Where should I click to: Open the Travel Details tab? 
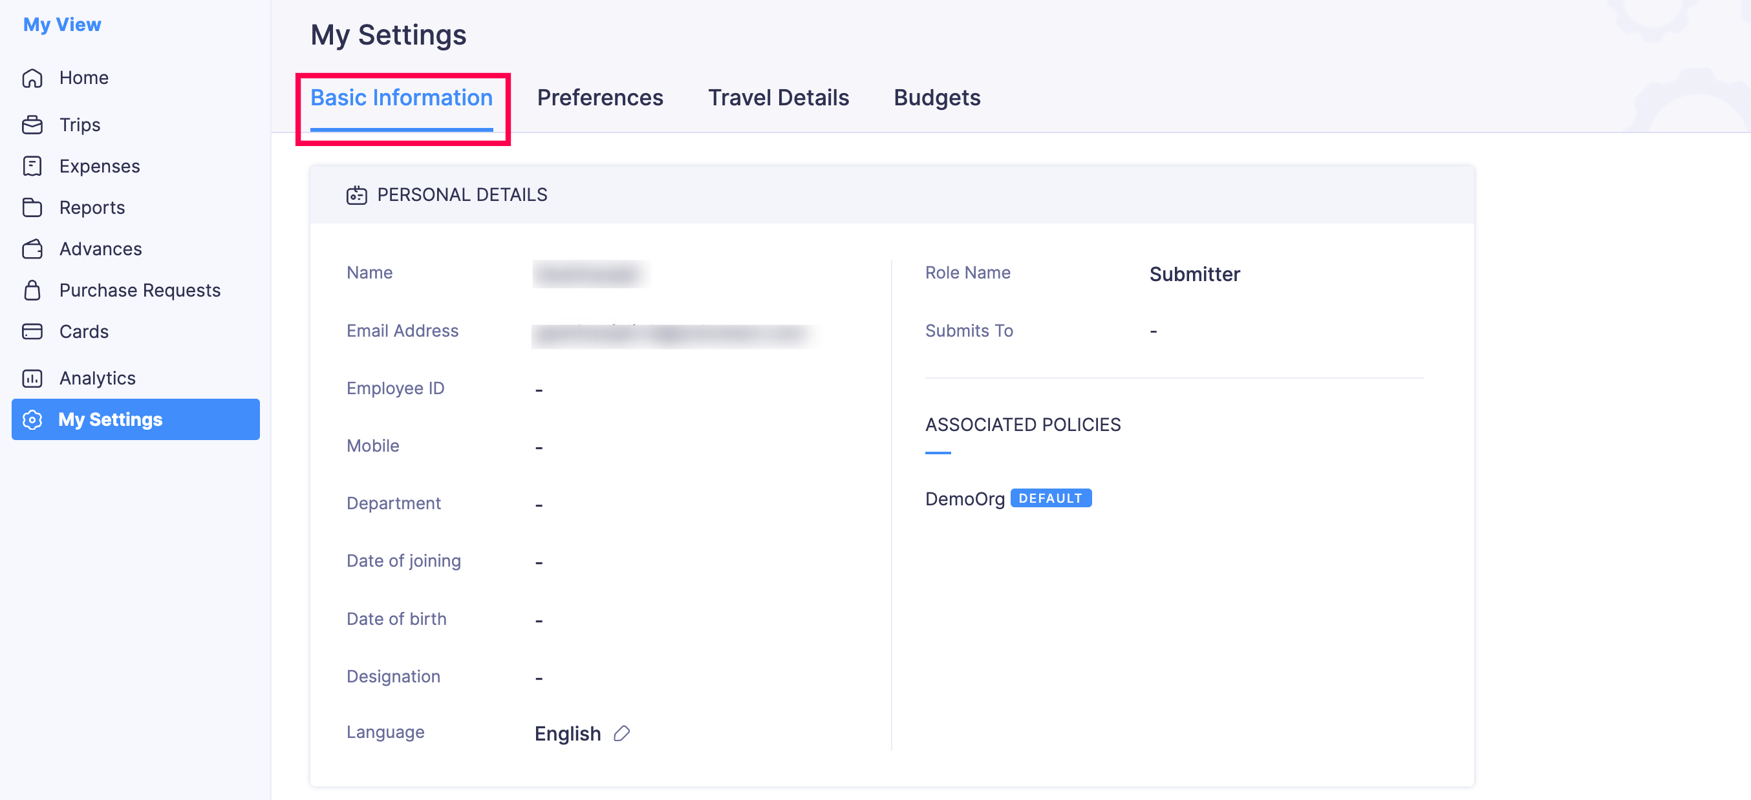point(779,97)
